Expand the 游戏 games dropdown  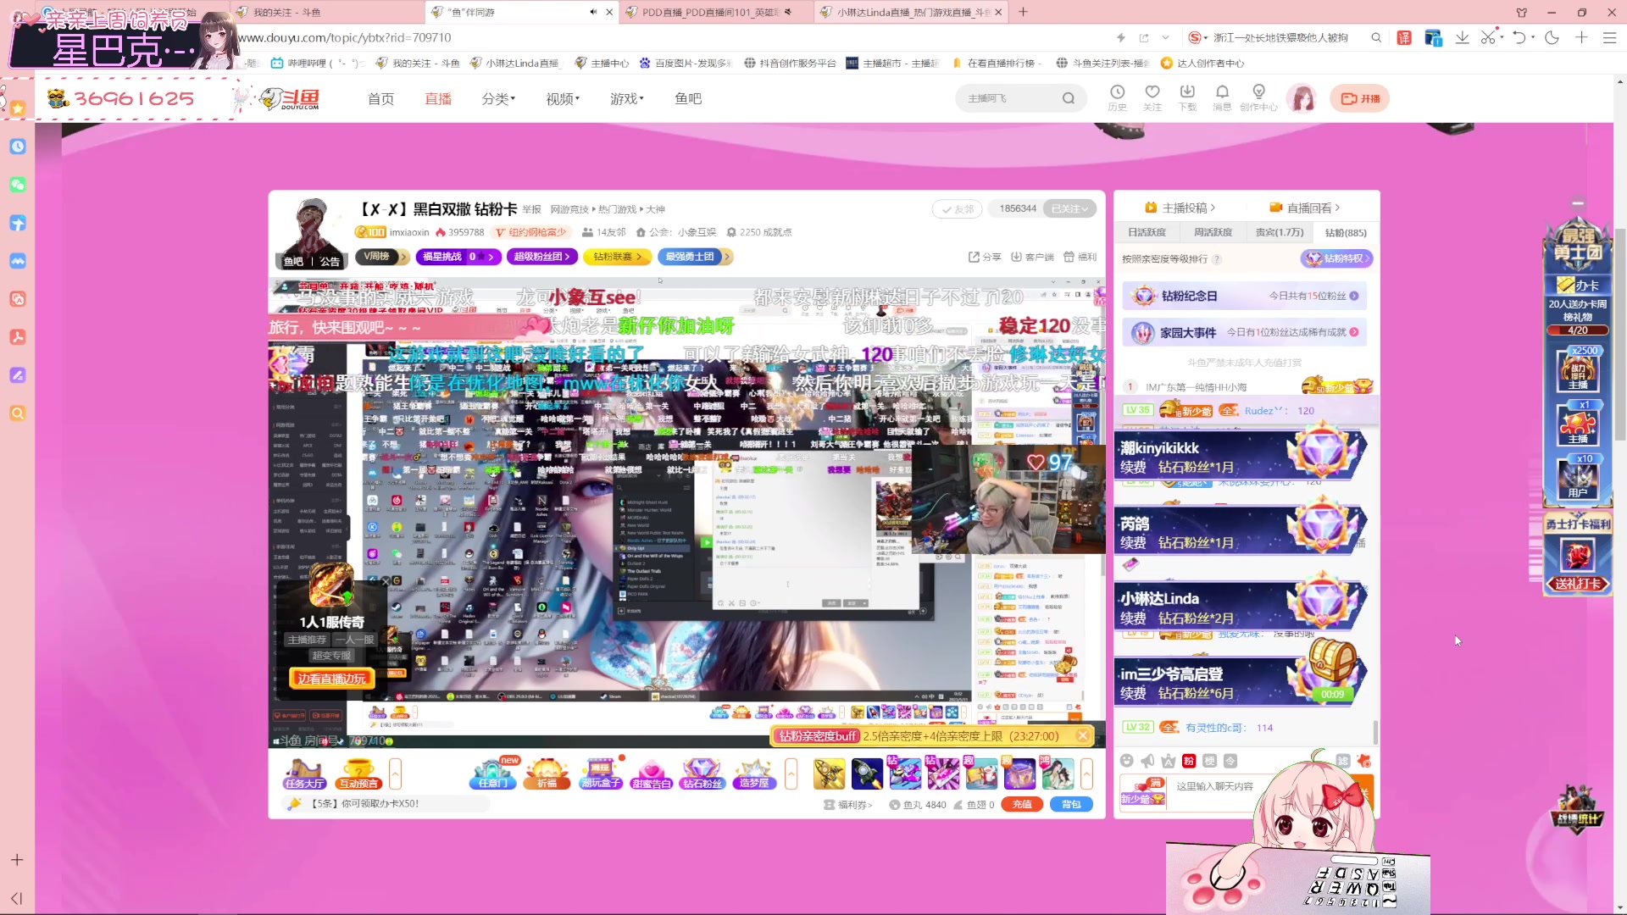pos(627,99)
